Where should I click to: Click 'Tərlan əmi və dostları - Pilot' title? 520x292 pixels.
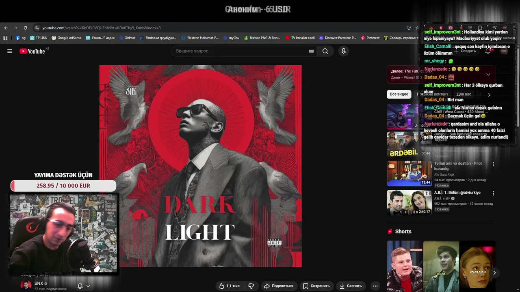point(458,166)
